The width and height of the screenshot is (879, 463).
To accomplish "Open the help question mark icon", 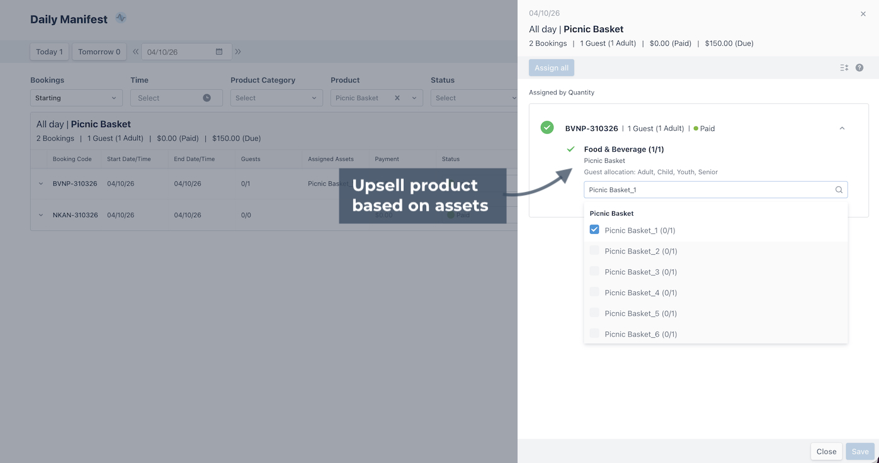I will point(859,67).
